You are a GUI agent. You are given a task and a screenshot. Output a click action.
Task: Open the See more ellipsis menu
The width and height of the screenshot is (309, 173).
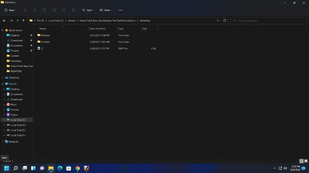(121, 10)
